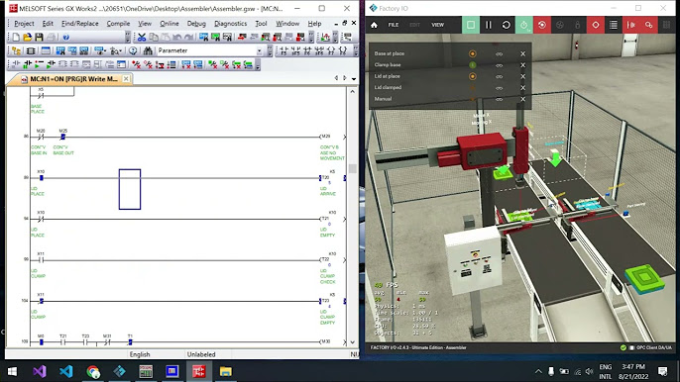Image resolution: width=680 pixels, height=382 pixels.
Task: Open the VIEW menu in Factory IO
Action: (x=437, y=25)
